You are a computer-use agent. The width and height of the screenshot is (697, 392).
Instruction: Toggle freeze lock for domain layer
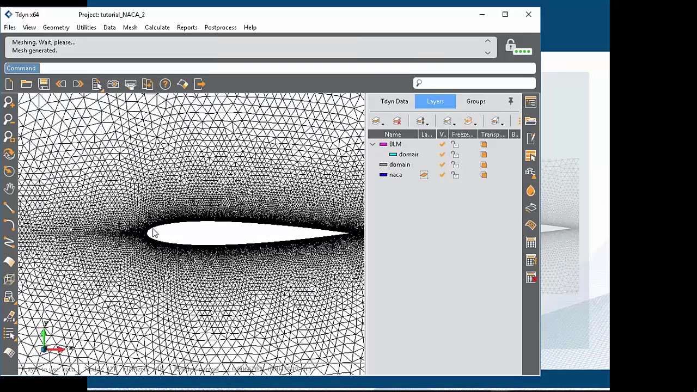point(455,164)
